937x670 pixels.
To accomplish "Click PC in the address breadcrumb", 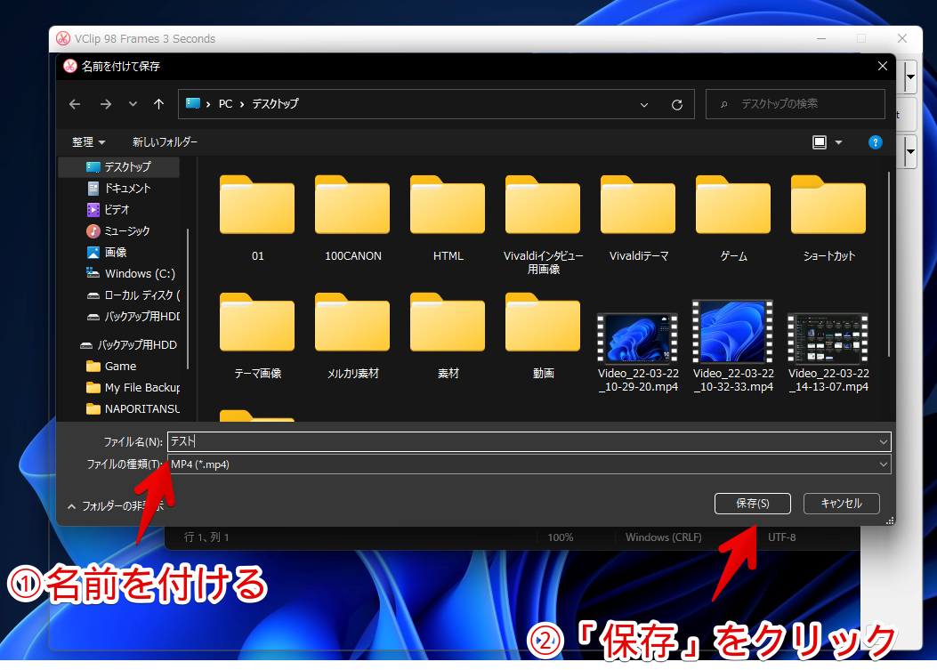I will point(225,104).
